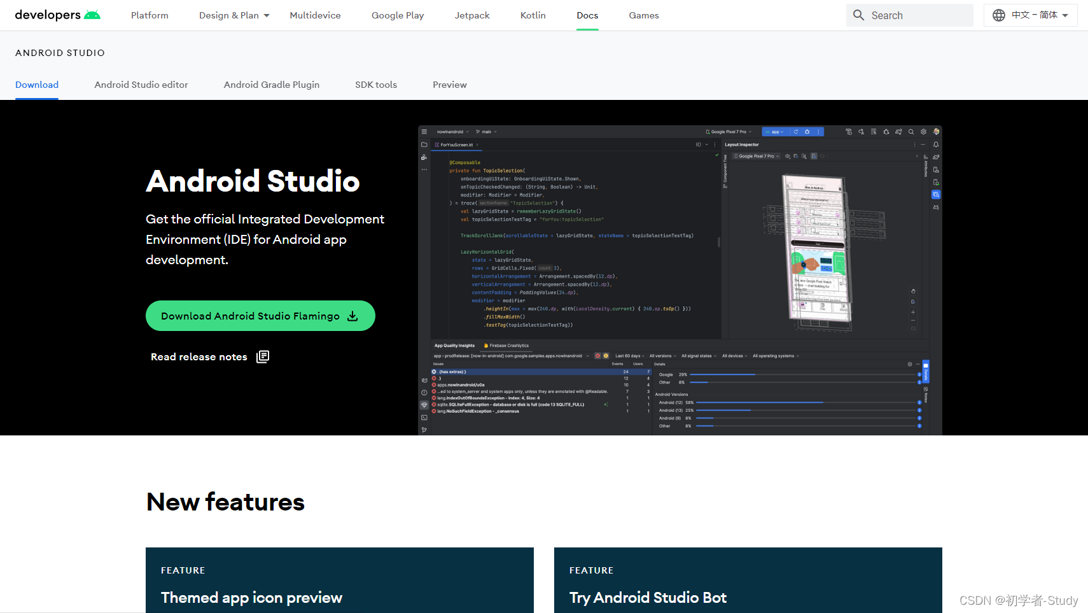
Task: Click the New features heading
Action: 225,502
